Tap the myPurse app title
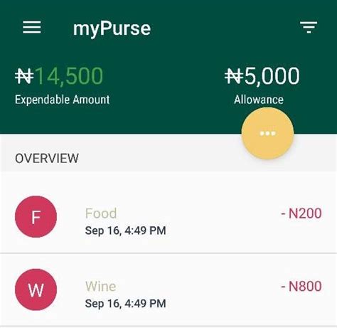The image size is (337, 328). point(112,28)
